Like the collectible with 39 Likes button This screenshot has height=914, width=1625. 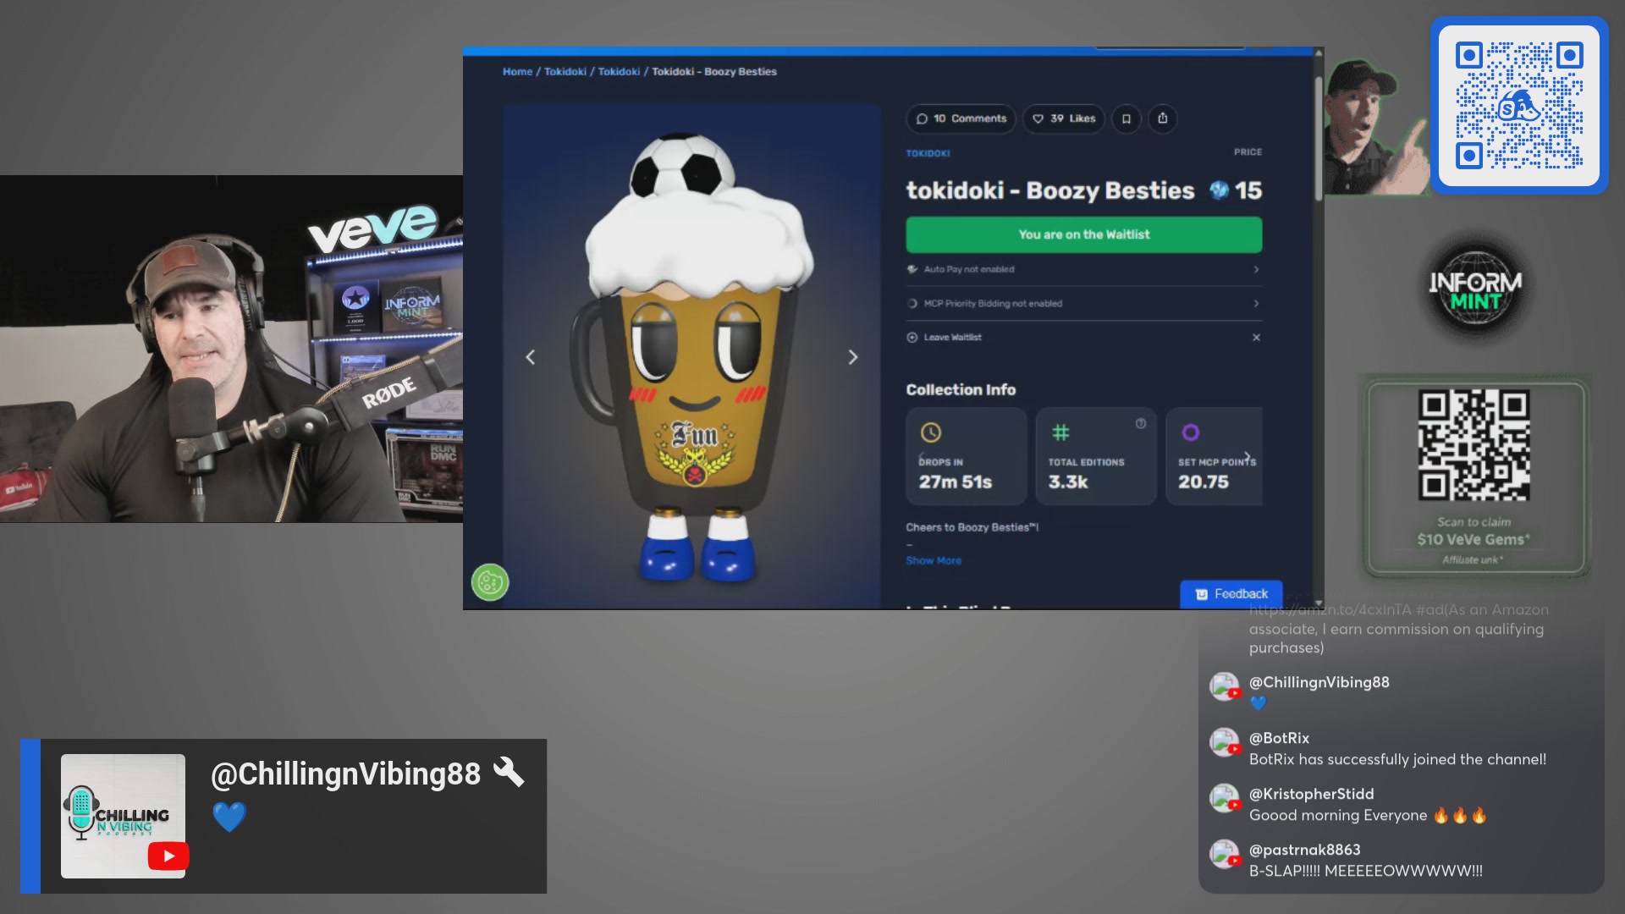pos(1065,118)
